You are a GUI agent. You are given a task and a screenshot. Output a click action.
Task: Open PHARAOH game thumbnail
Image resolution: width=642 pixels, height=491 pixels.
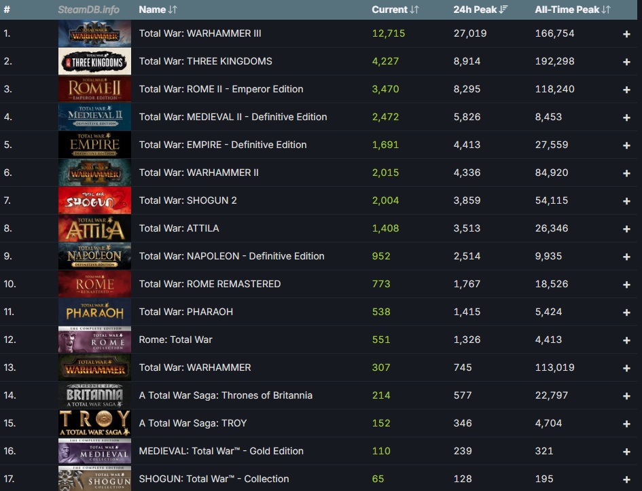pyautogui.click(x=94, y=312)
